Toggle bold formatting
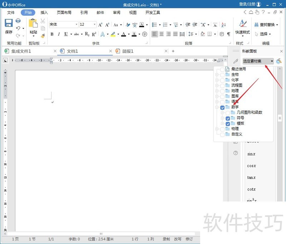The width and height of the screenshot is (286, 244). [x=52, y=34]
